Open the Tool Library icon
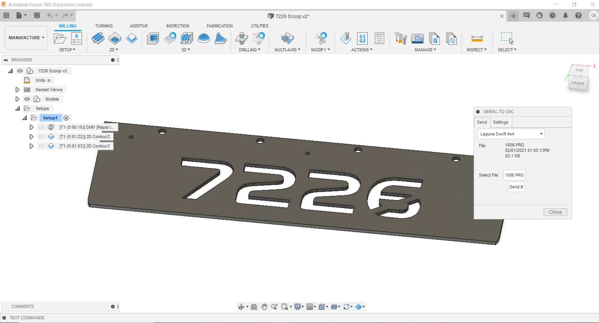This screenshot has height=323, width=599. (x=401, y=39)
